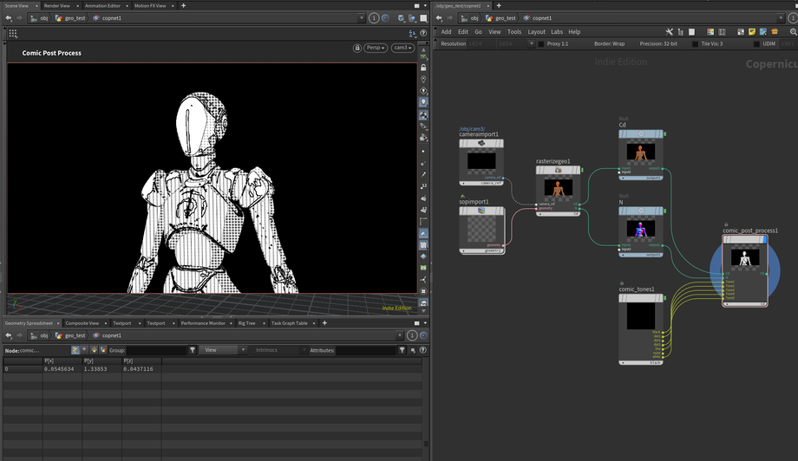
Task: Enable the UDIM checkbox
Action: coord(756,43)
